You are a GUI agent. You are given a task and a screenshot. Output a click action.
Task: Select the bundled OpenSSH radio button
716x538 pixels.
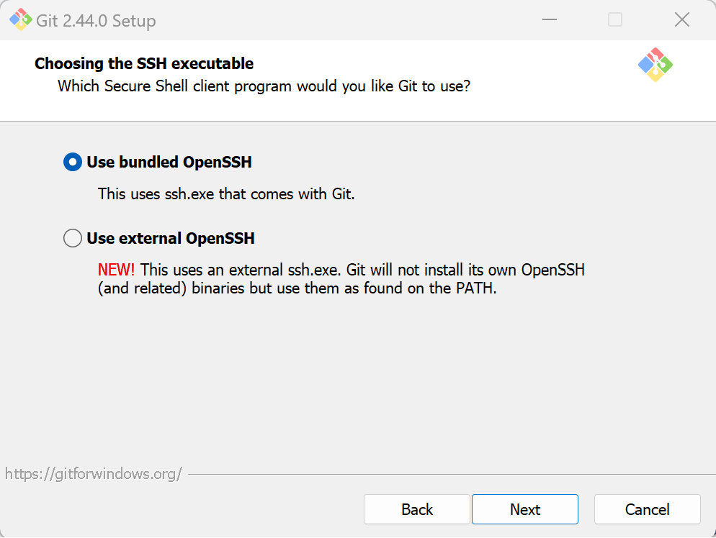pos(73,162)
